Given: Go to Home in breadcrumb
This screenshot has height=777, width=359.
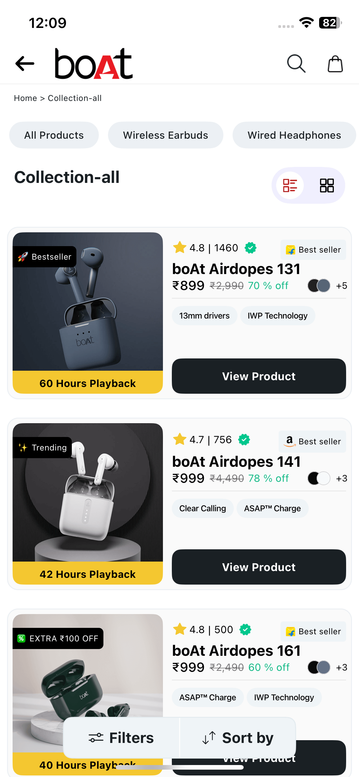Looking at the screenshot, I should (x=25, y=98).
